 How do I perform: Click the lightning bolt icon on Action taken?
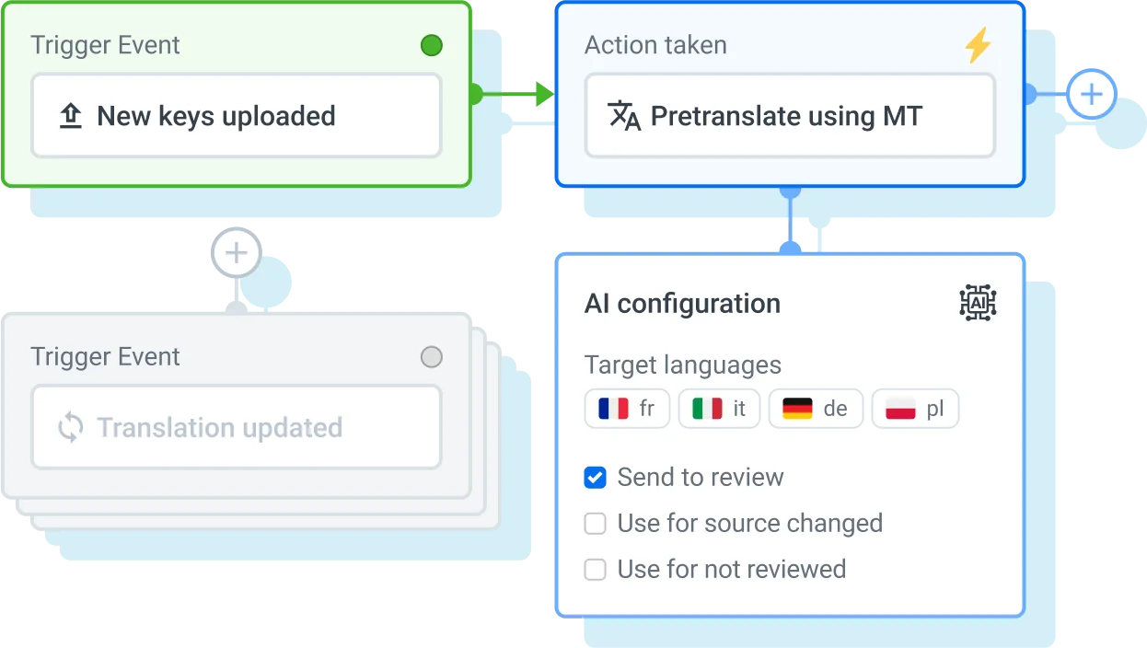coord(978,45)
